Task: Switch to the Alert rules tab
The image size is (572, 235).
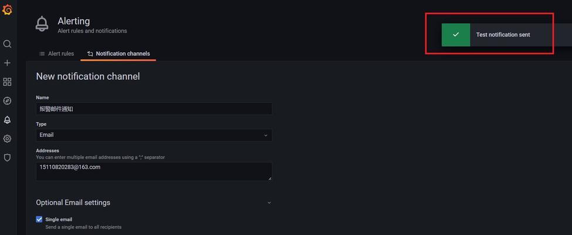Action: pyautogui.click(x=56, y=53)
